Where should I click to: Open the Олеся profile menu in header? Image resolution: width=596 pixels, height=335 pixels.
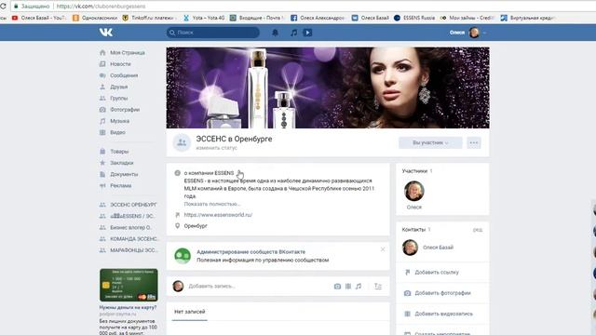[x=467, y=33]
